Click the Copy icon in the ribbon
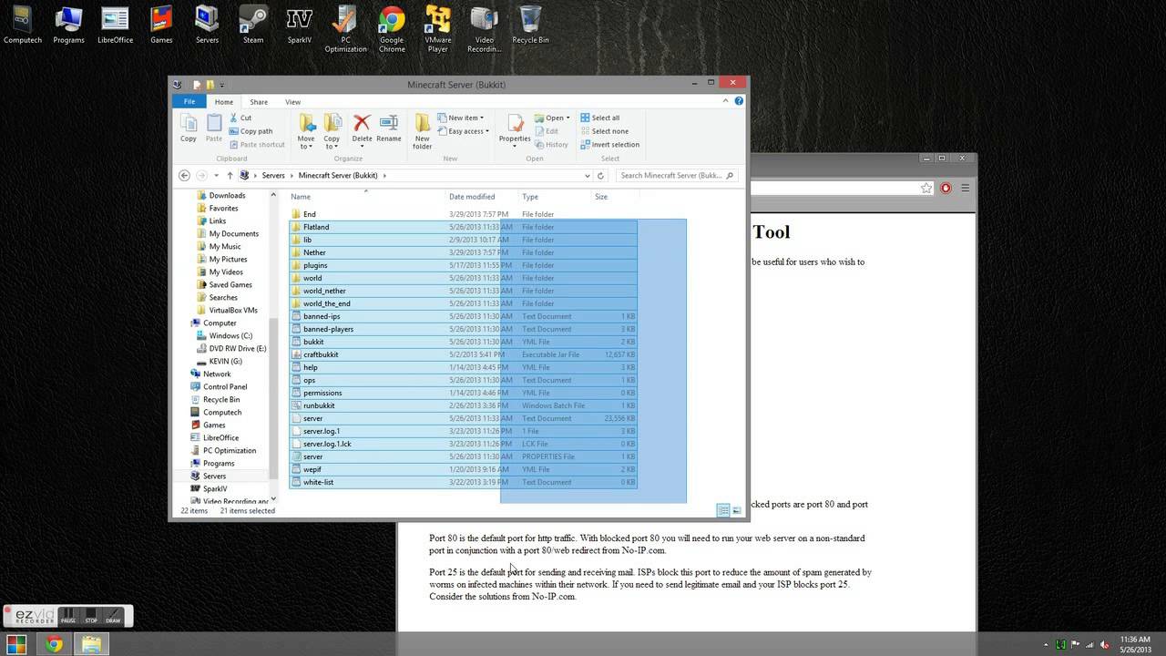 coord(189,128)
